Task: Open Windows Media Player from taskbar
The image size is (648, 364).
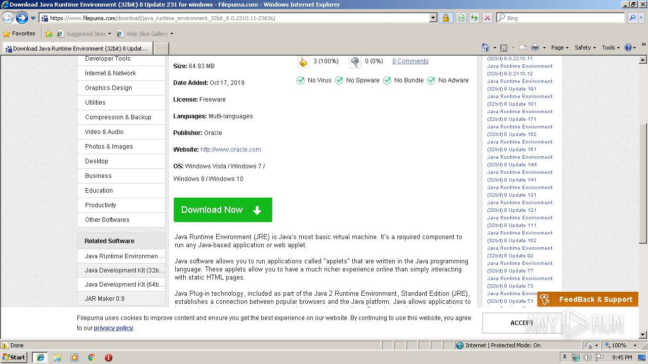Action: point(74,357)
